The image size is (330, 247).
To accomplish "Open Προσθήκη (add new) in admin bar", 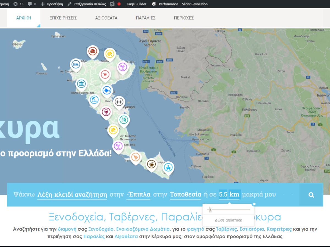I will [x=52, y=4].
